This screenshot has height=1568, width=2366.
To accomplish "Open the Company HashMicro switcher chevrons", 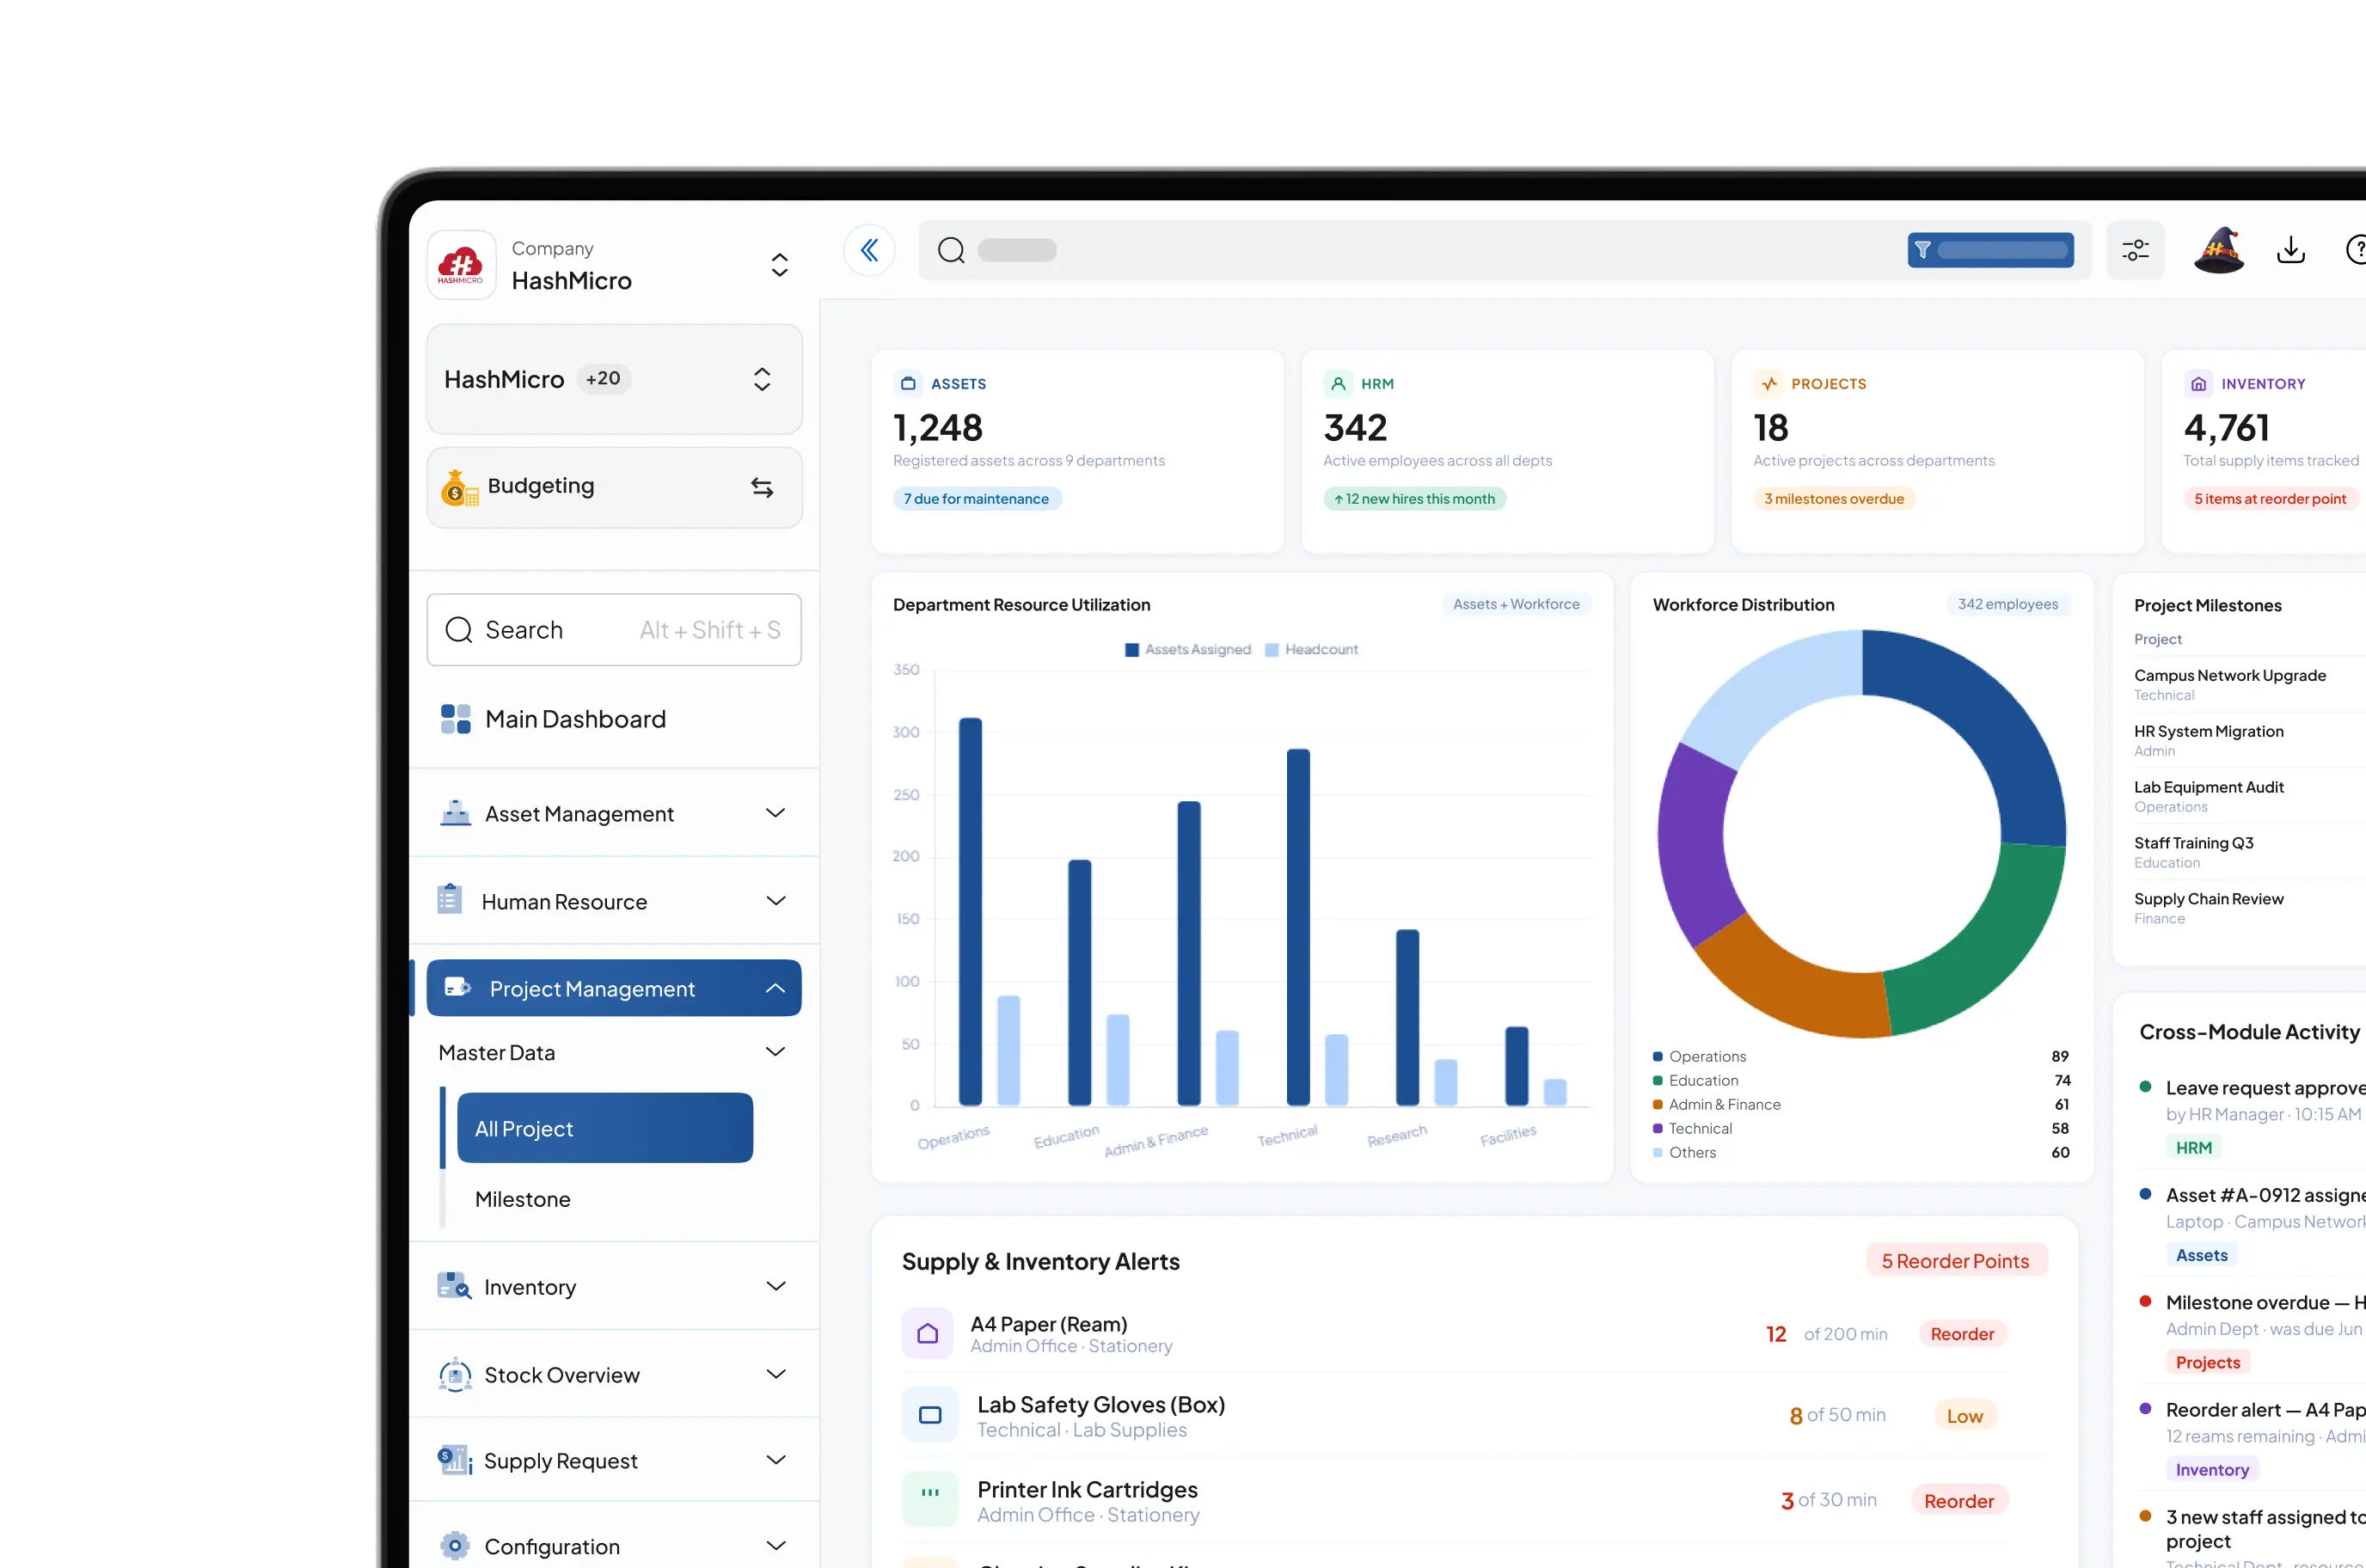I will point(780,265).
